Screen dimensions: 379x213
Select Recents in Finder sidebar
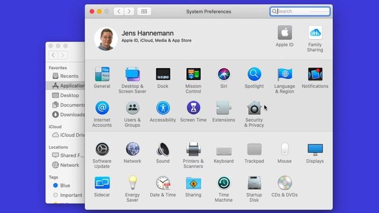click(66, 76)
